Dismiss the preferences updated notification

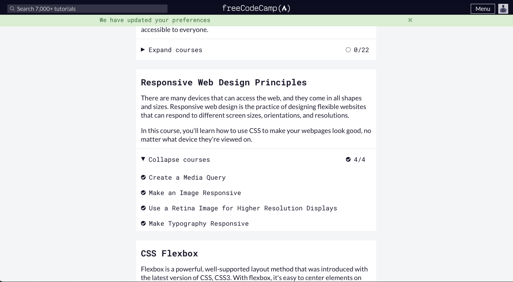(x=410, y=20)
